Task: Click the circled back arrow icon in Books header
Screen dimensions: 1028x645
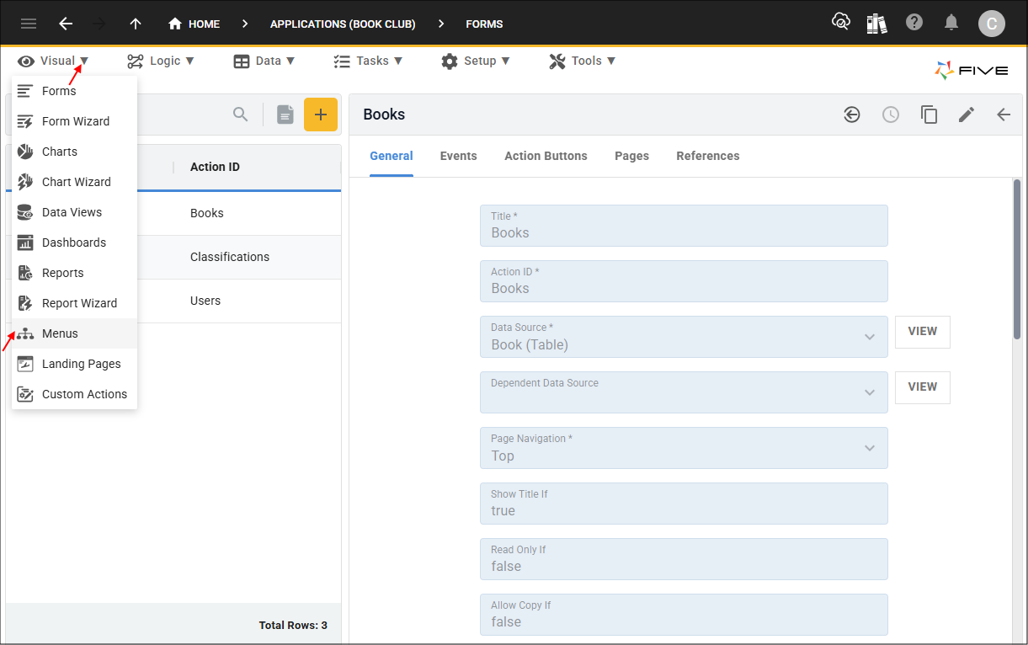Action: (x=852, y=115)
